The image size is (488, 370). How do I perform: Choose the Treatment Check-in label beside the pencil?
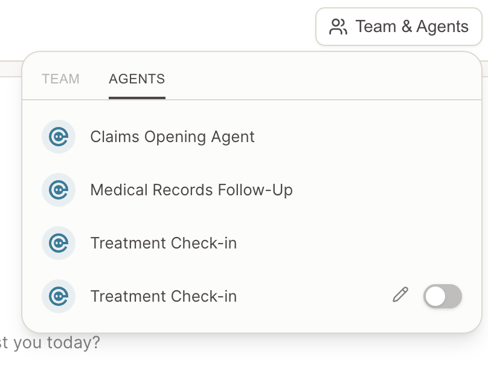pyautogui.click(x=164, y=296)
